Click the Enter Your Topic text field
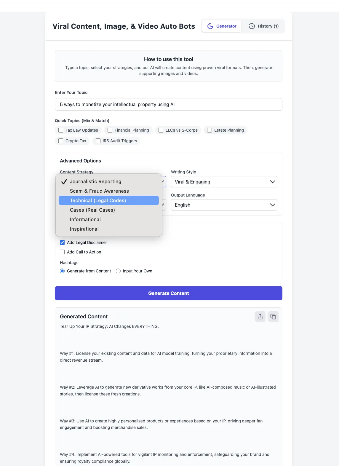The width and height of the screenshot is (339, 466). [x=168, y=104]
